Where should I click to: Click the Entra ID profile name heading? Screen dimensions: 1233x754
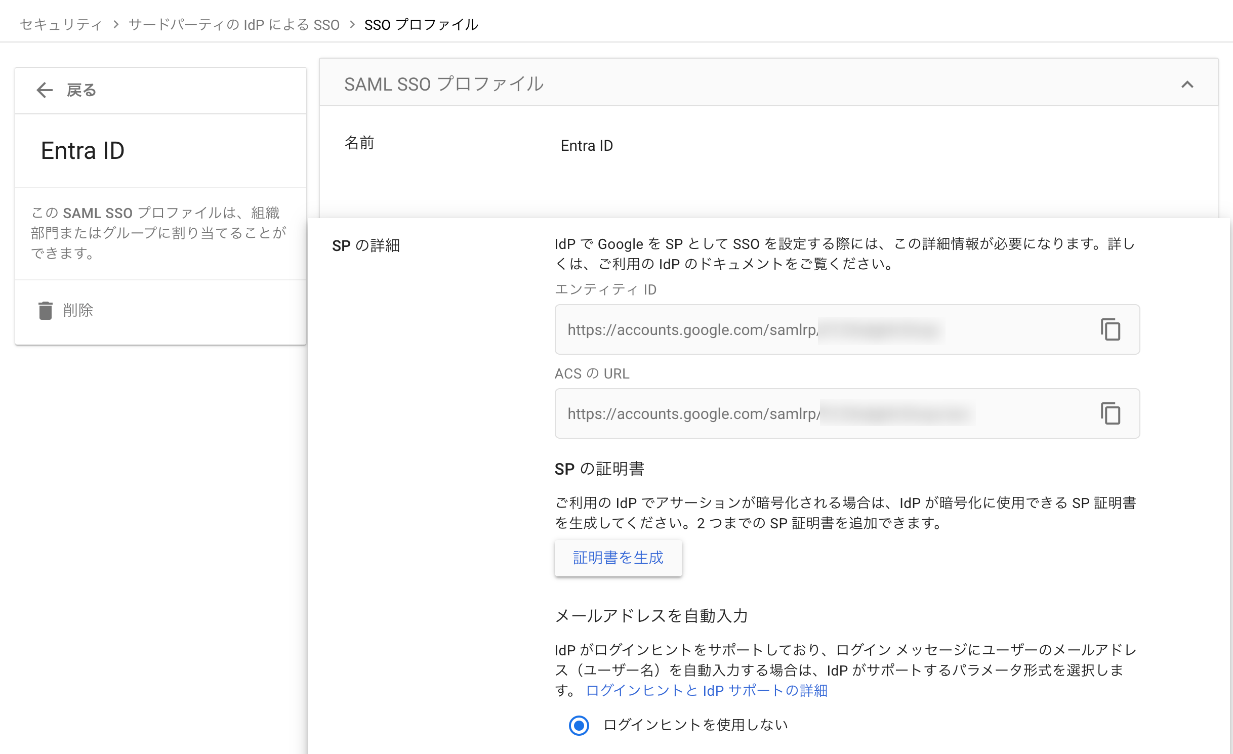83,150
